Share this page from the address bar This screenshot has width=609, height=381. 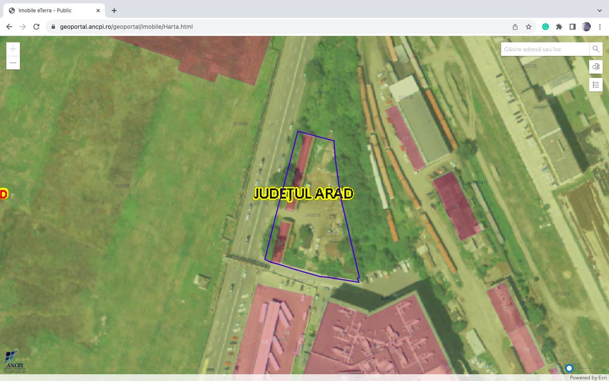pos(515,27)
